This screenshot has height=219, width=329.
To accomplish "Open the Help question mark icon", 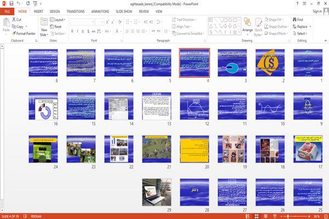I will (297, 4).
